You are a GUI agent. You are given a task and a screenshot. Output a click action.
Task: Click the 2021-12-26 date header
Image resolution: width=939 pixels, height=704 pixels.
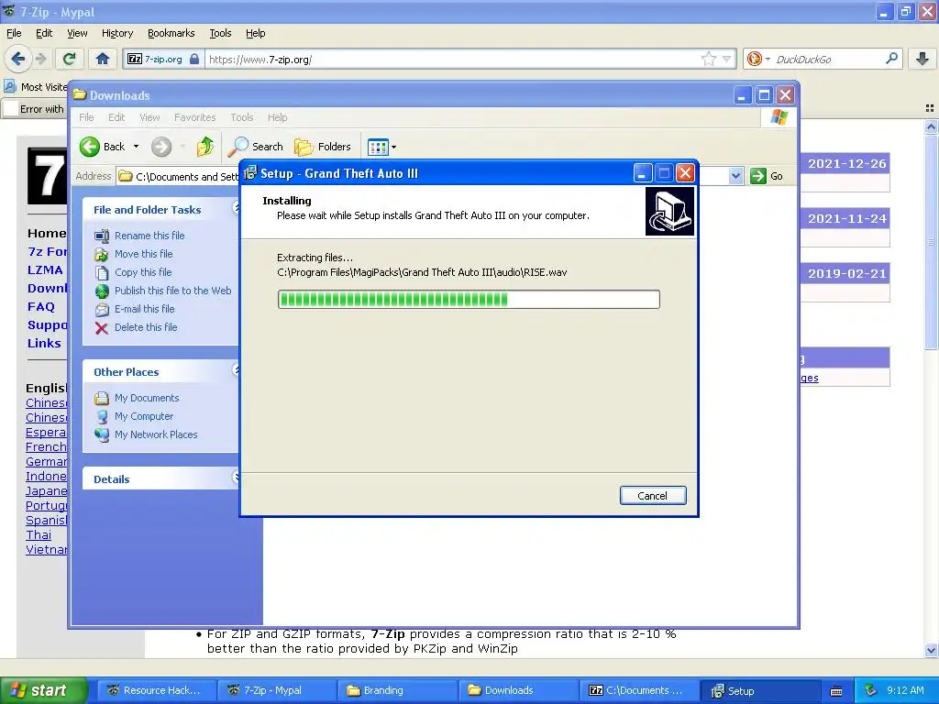846,164
